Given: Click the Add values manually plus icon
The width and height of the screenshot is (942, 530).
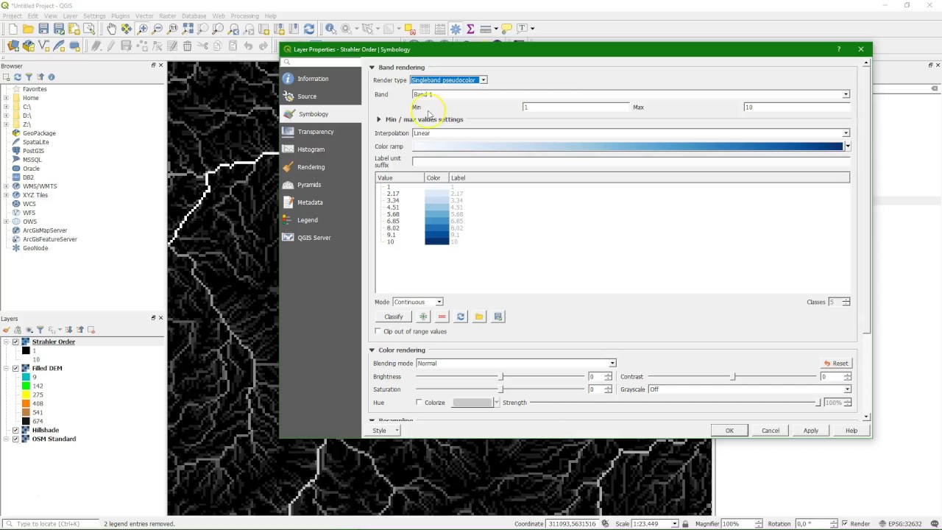Looking at the screenshot, I should (x=423, y=317).
